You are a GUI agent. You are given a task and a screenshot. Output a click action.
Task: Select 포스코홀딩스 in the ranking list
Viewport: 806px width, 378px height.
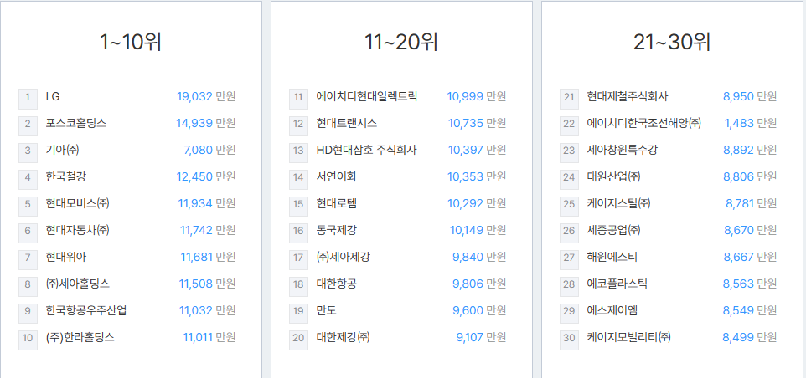click(x=76, y=123)
